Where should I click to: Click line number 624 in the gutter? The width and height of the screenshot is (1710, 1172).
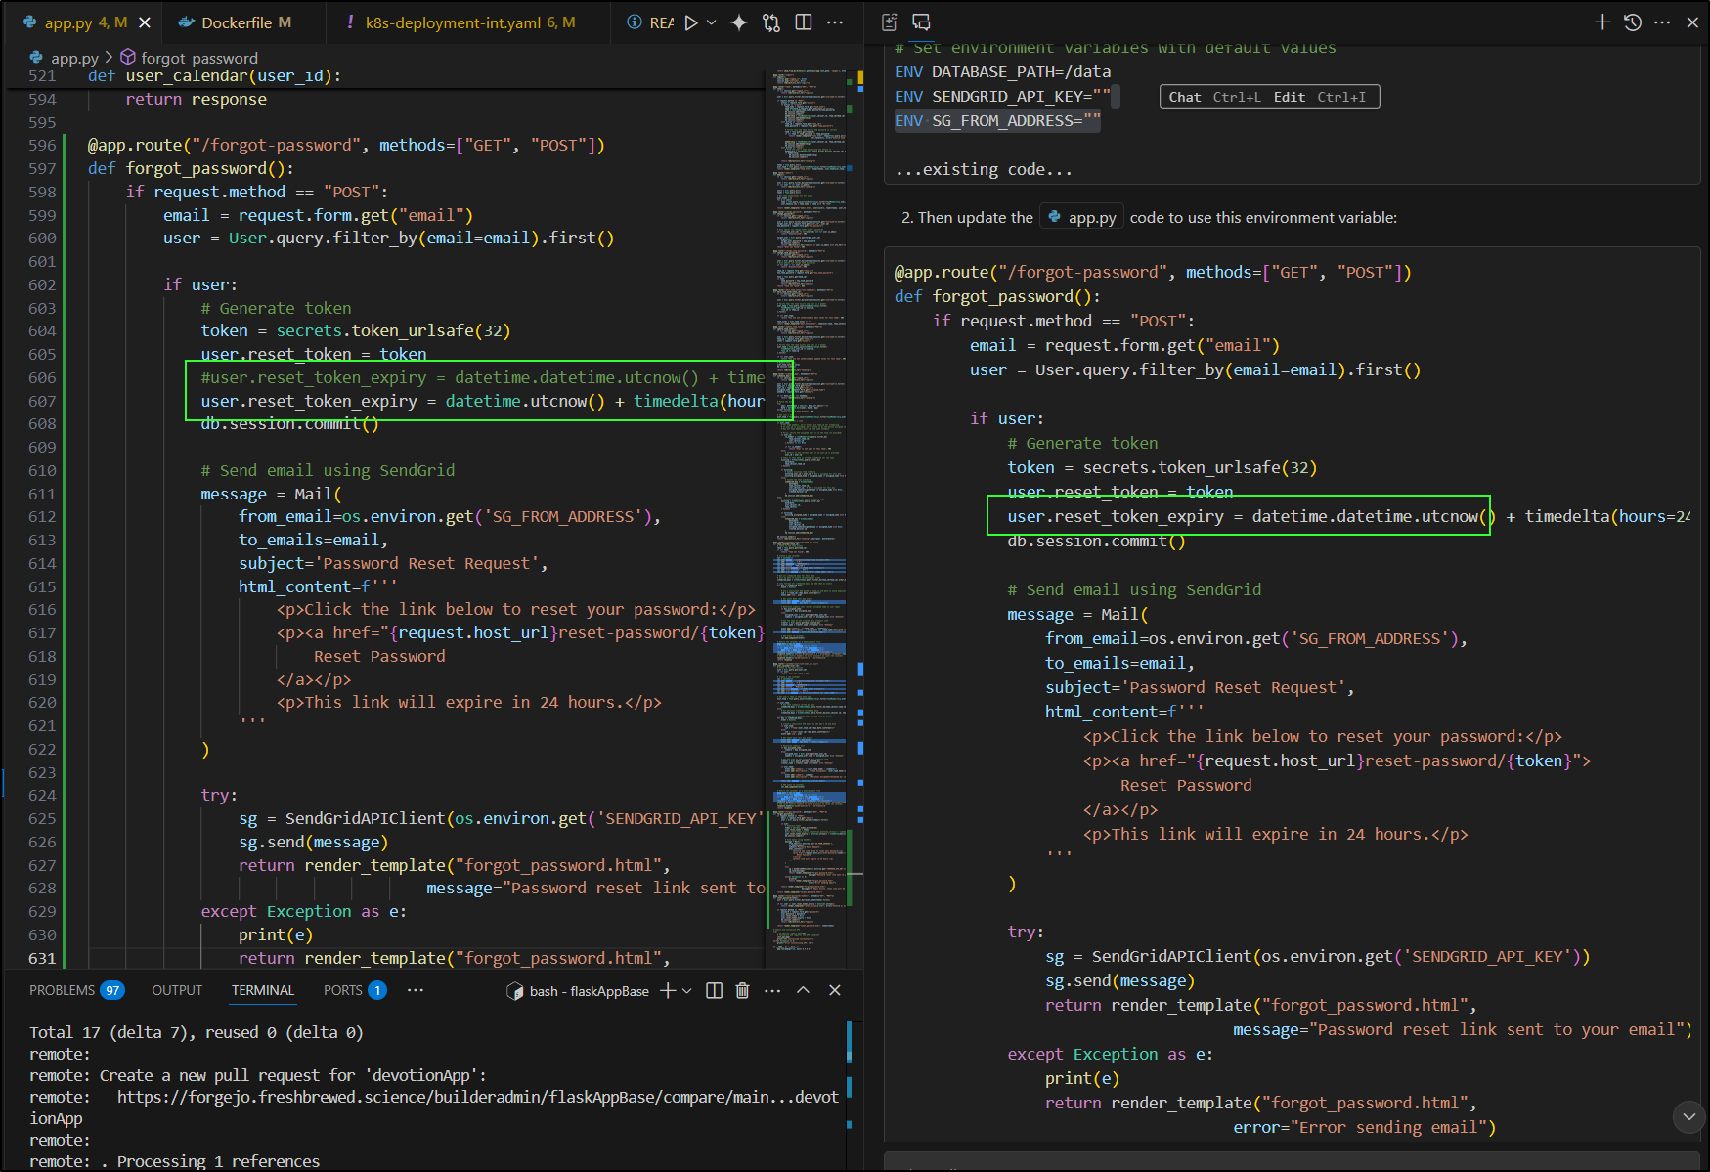coord(42,796)
